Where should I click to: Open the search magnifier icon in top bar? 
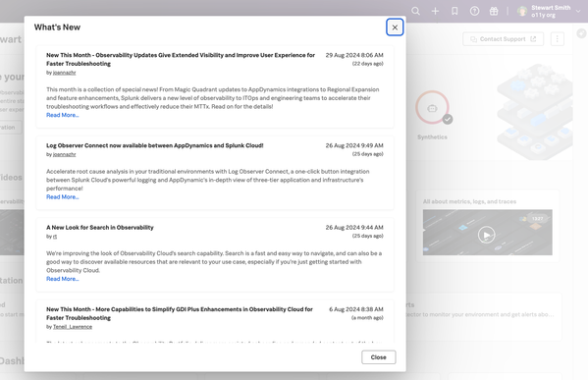pyautogui.click(x=415, y=11)
